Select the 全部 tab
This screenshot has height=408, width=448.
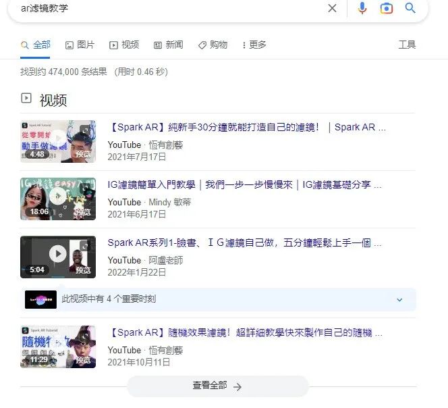click(x=36, y=45)
